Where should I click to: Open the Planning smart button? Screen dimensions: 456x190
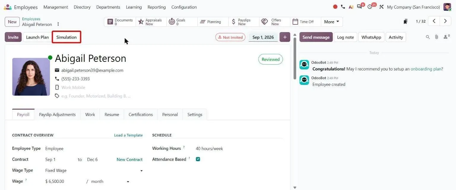[x=213, y=22]
